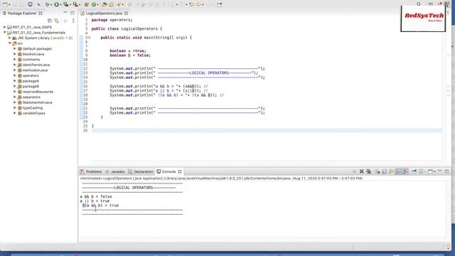455x256 pixels.
Task: Collapse All in Package Explorer
Action: pos(50,21)
